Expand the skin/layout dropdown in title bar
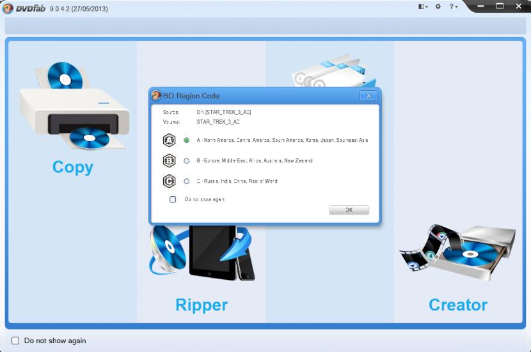The height and width of the screenshot is (352, 531). pyautogui.click(x=423, y=6)
